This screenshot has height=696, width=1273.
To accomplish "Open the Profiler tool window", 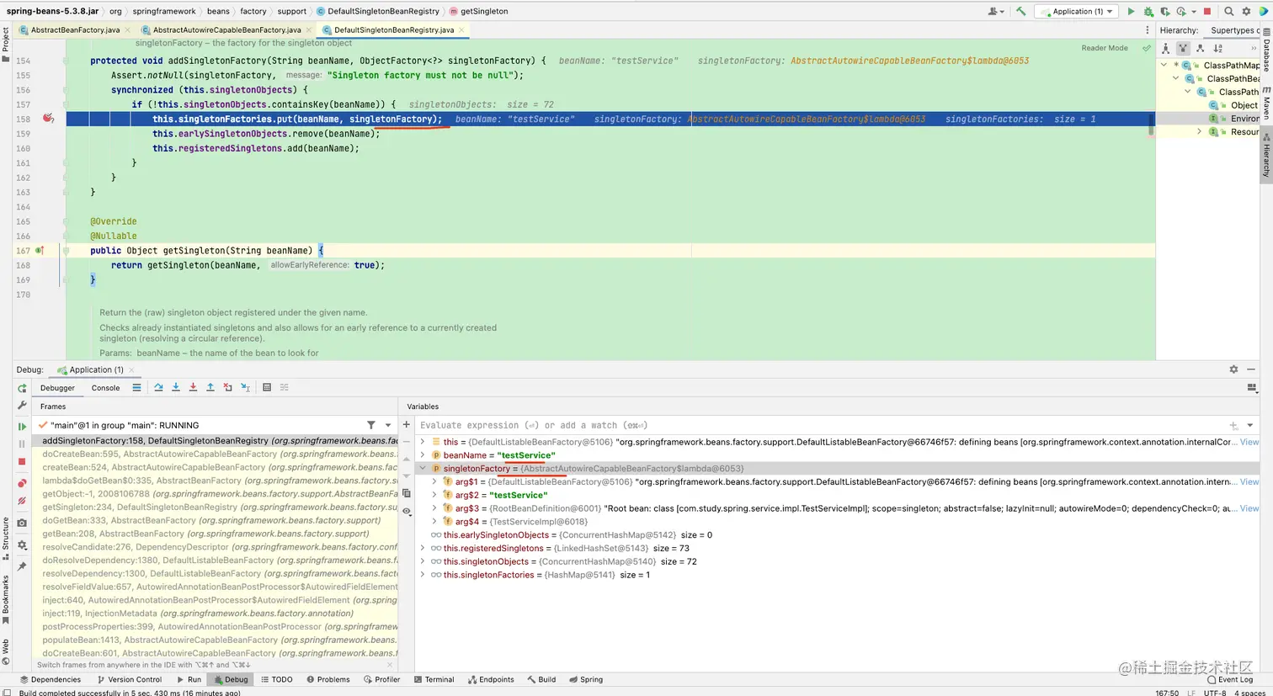I will tap(382, 679).
